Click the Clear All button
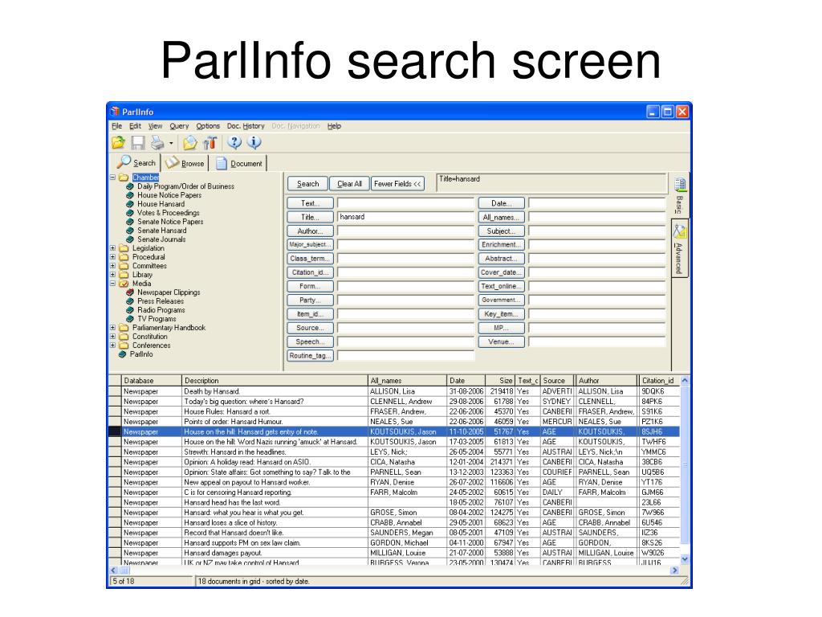Screen dimensions: 822x617 349,184
